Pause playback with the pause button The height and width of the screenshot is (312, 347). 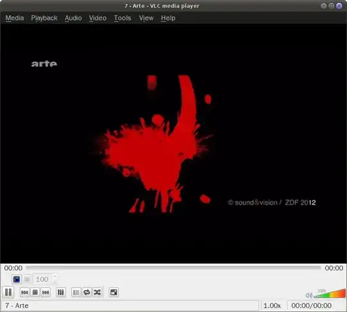pyautogui.click(x=8, y=292)
